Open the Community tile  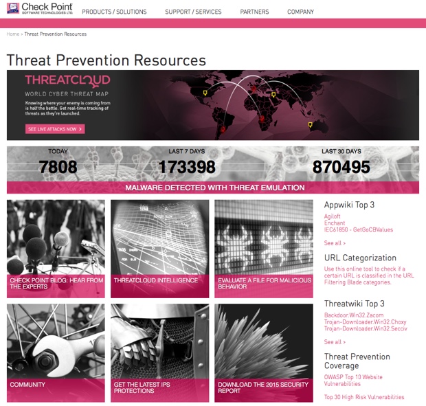56,353
